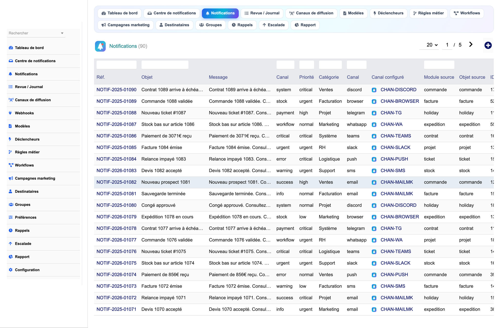500x328 pixels.
Task: Open the Rechercher search dropdown
Action: [x=36, y=33]
